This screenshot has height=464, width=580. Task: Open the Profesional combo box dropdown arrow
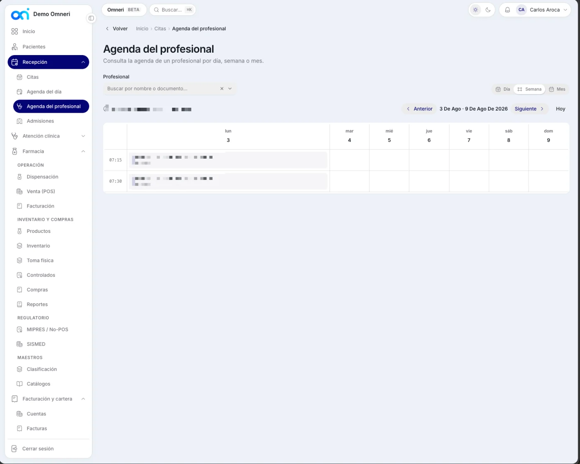tap(230, 89)
